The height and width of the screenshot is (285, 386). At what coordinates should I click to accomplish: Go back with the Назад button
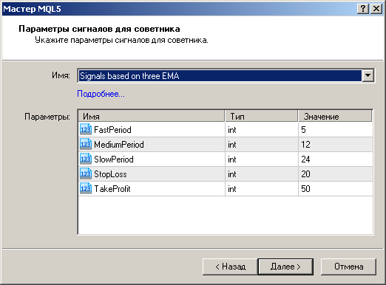pos(230,267)
